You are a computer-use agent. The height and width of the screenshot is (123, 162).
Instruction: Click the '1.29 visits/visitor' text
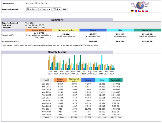66,36
